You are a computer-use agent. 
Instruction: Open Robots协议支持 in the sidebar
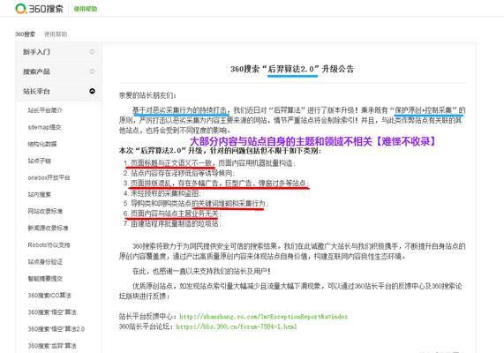[49, 244]
